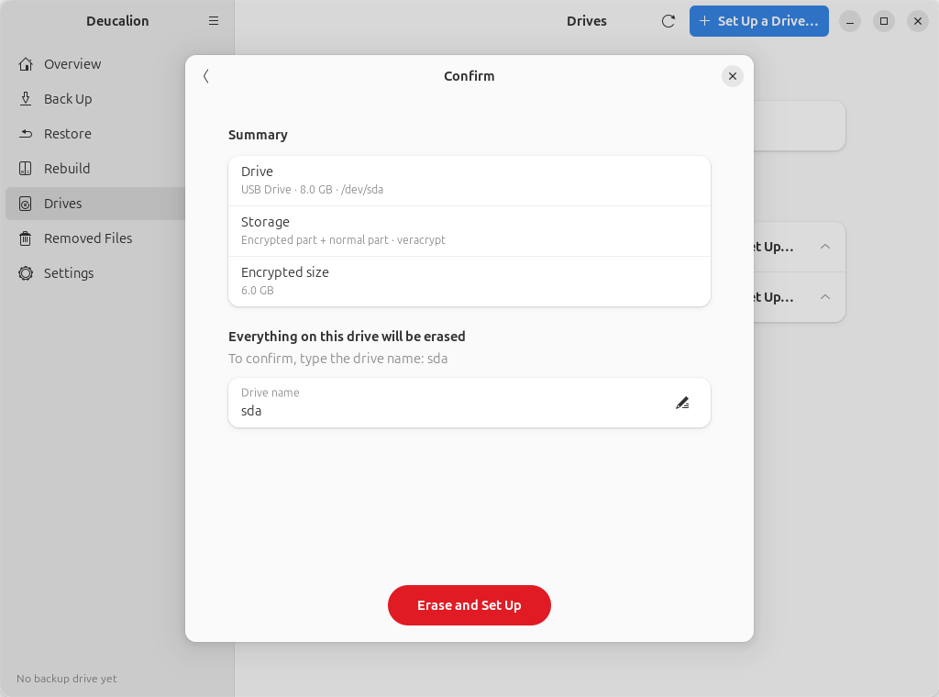Screen dimensions: 939x697
Task: Close the Deucalion window
Action: pos(917,21)
